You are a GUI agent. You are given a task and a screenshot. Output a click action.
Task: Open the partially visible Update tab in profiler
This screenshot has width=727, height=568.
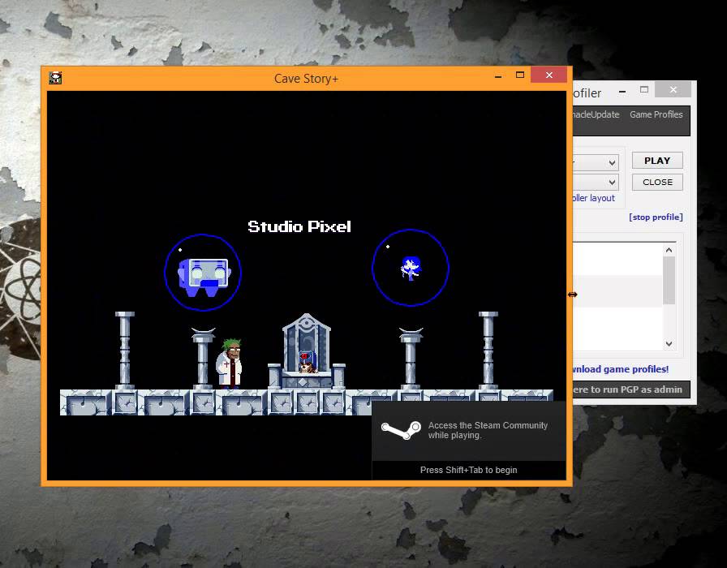pyautogui.click(x=596, y=114)
